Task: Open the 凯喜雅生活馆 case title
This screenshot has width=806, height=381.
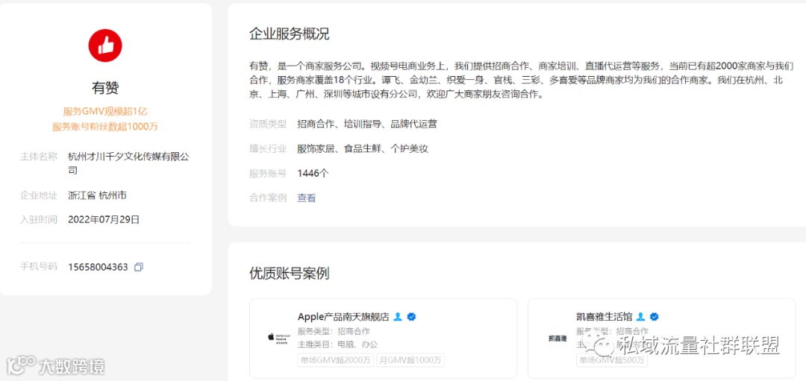Action: [604, 316]
